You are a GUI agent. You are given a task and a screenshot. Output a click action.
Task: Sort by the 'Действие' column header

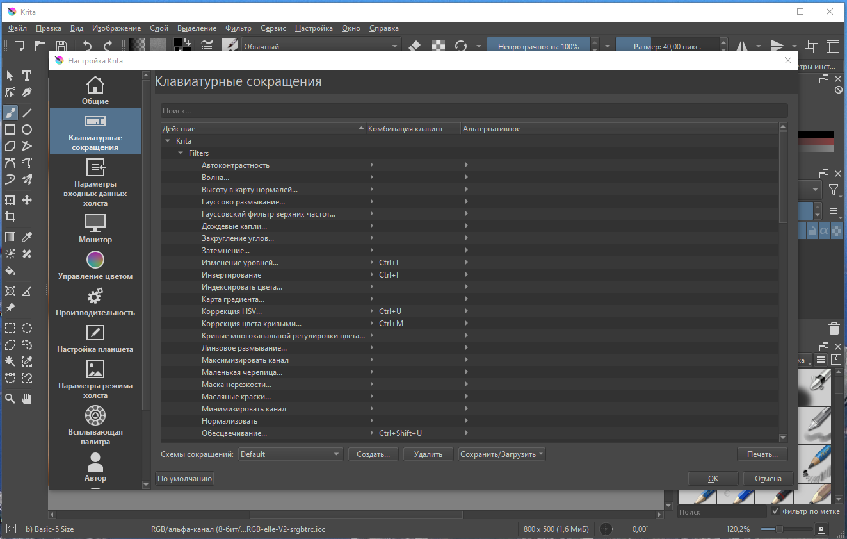click(x=263, y=129)
